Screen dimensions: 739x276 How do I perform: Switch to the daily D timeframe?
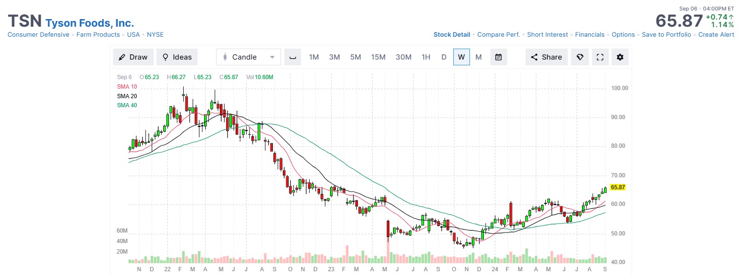[x=444, y=57]
